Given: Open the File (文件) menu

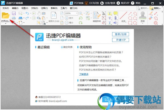Looking at the screenshot, I should pos(6,8).
